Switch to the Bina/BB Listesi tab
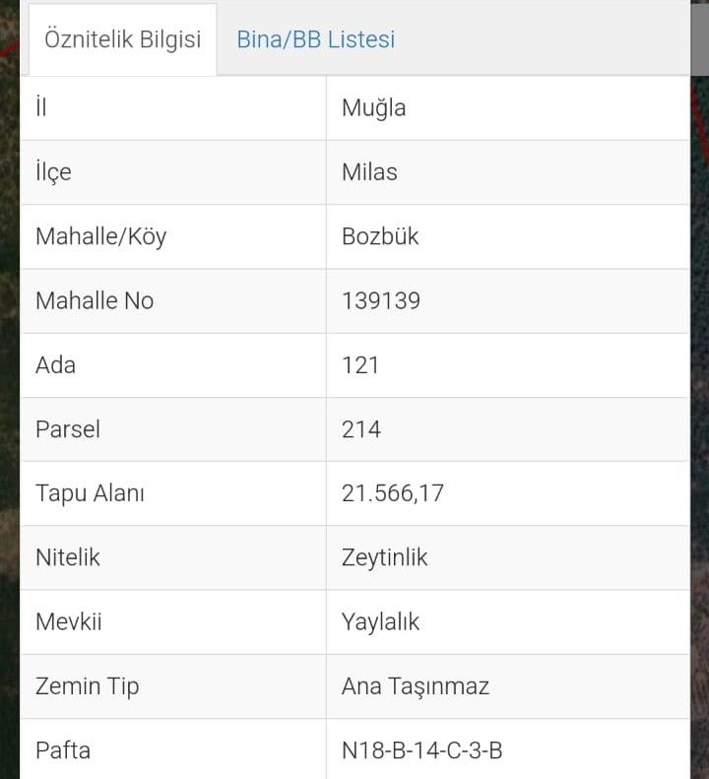This screenshot has height=779, width=709. tap(315, 39)
